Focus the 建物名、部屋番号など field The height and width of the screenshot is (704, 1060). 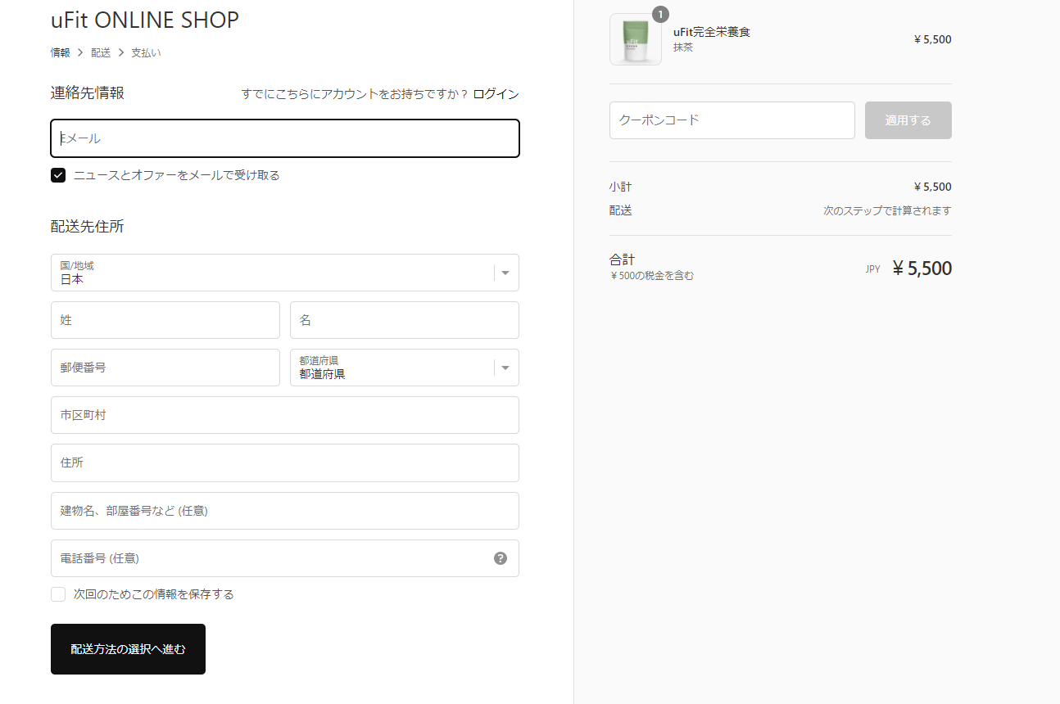click(x=285, y=511)
